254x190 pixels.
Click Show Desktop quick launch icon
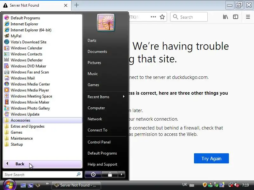point(23,185)
